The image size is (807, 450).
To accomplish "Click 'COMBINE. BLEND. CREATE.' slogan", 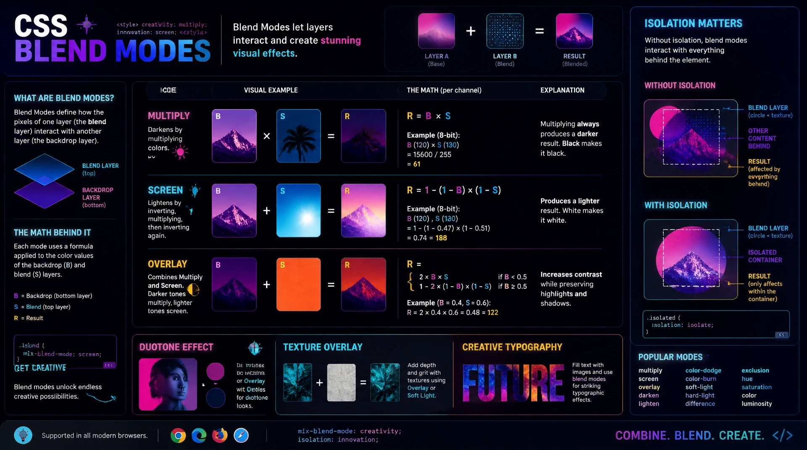I will tap(689, 436).
